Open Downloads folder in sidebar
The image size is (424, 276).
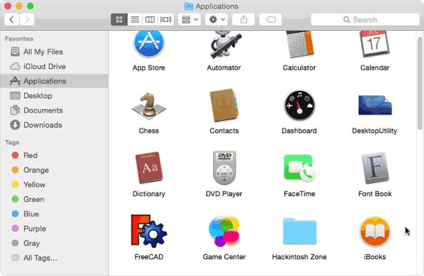(x=54, y=125)
